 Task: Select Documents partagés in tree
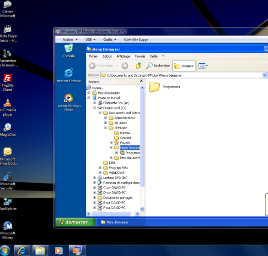point(115,198)
